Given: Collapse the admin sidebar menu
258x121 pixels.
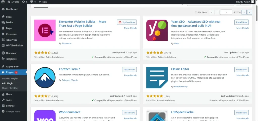Looking at the screenshot, I should [x=12, y=111].
